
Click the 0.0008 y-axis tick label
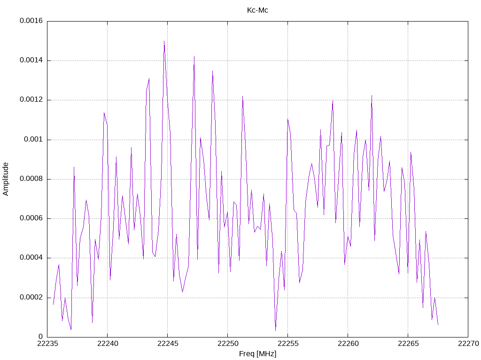pos(31,179)
